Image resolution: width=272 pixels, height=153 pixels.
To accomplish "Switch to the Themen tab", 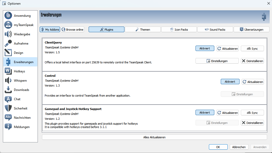I will [x=143, y=30].
